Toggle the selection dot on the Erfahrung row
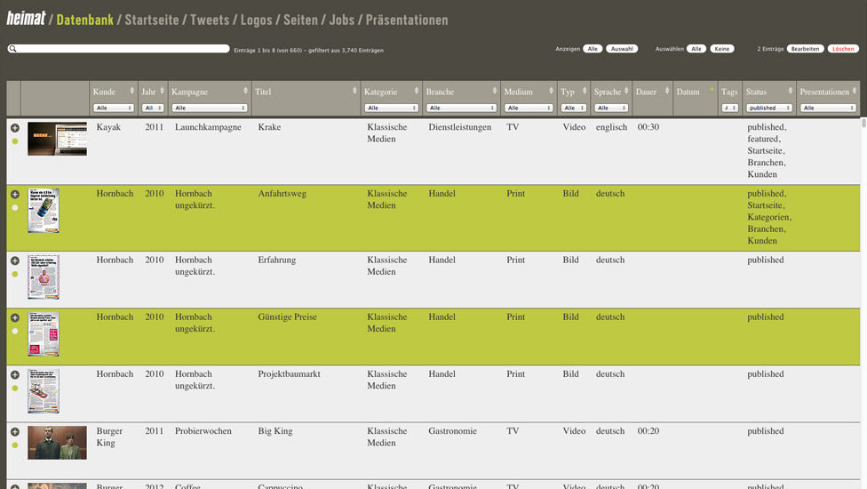The height and width of the screenshot is (489, 867). 15,275
